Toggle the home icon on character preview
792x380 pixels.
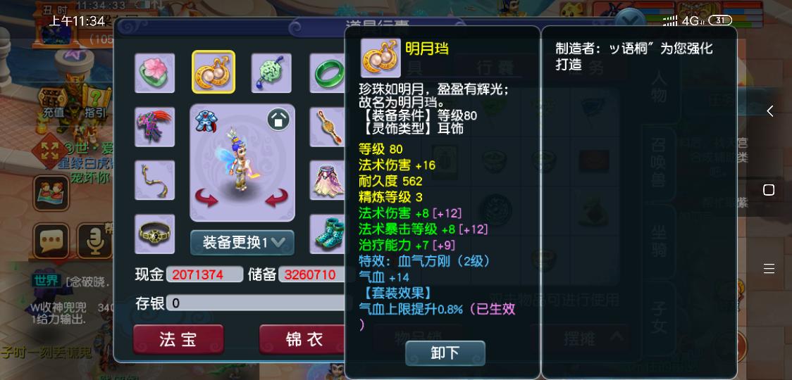[x=278, y=120]
